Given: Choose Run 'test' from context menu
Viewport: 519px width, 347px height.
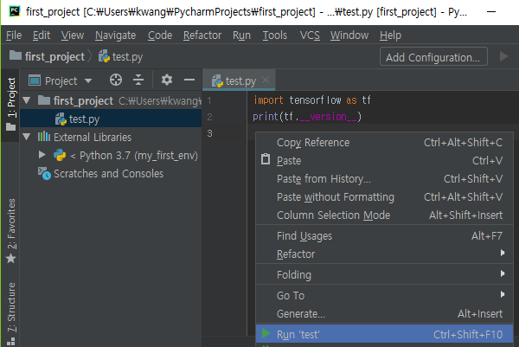Looking at the screenshot, I should click(x=384, y=334).
